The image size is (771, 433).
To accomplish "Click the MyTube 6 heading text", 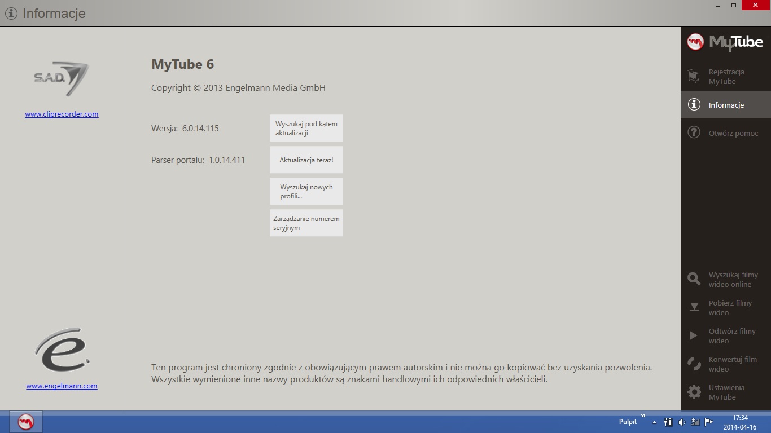I will [182, 64].
